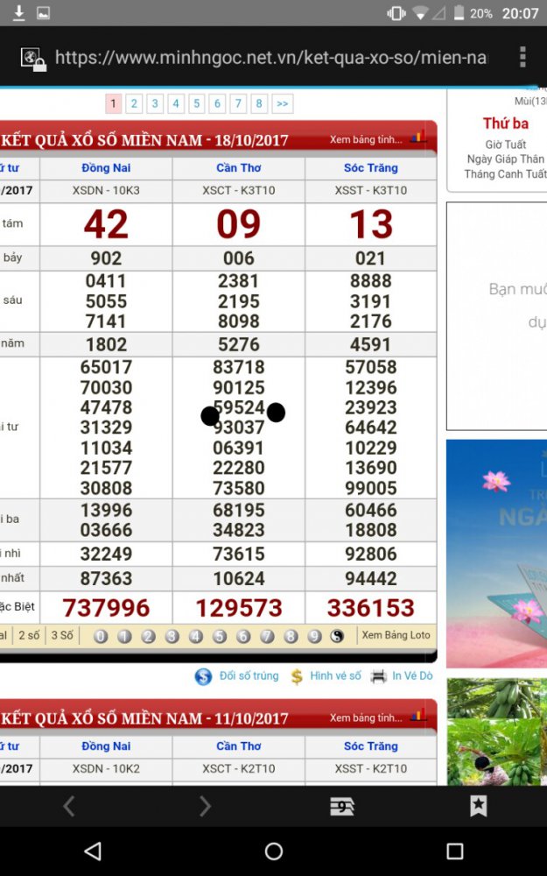Tap the bookmark star icon in bottom bar
547x876 pixels.
pyautogui.click(x=478, y=807)
